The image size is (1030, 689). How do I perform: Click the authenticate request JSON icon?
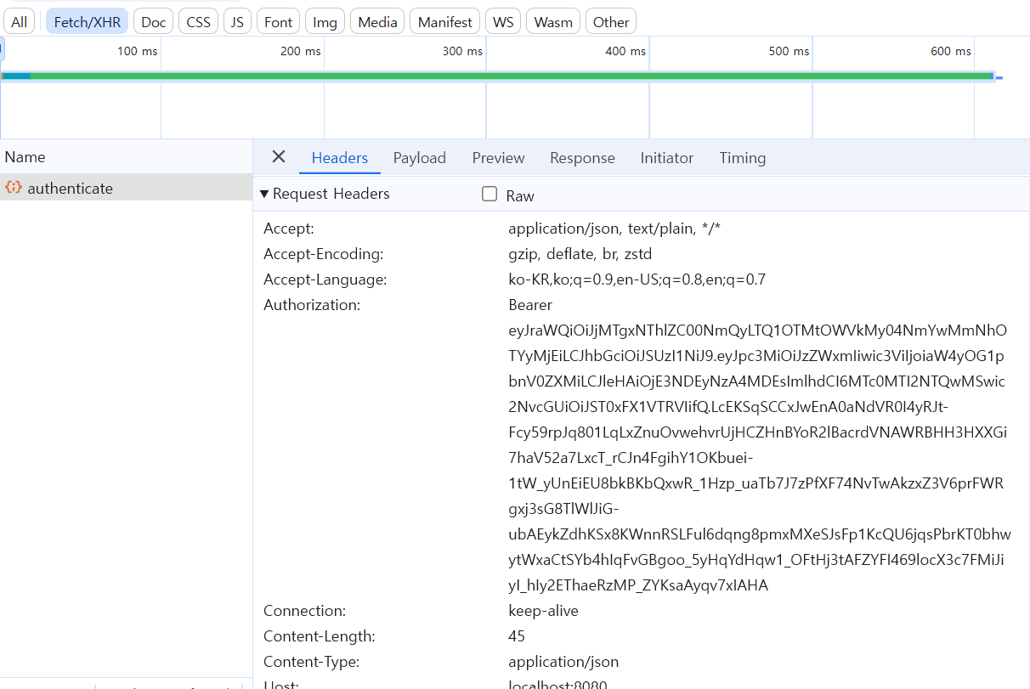(x=14, y=188)
